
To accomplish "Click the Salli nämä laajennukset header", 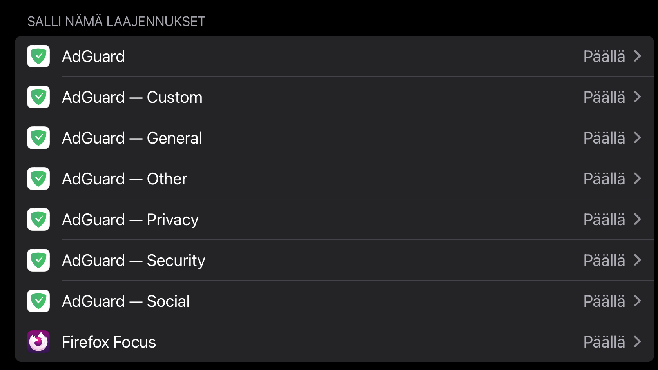I will (x=116, y=21).
